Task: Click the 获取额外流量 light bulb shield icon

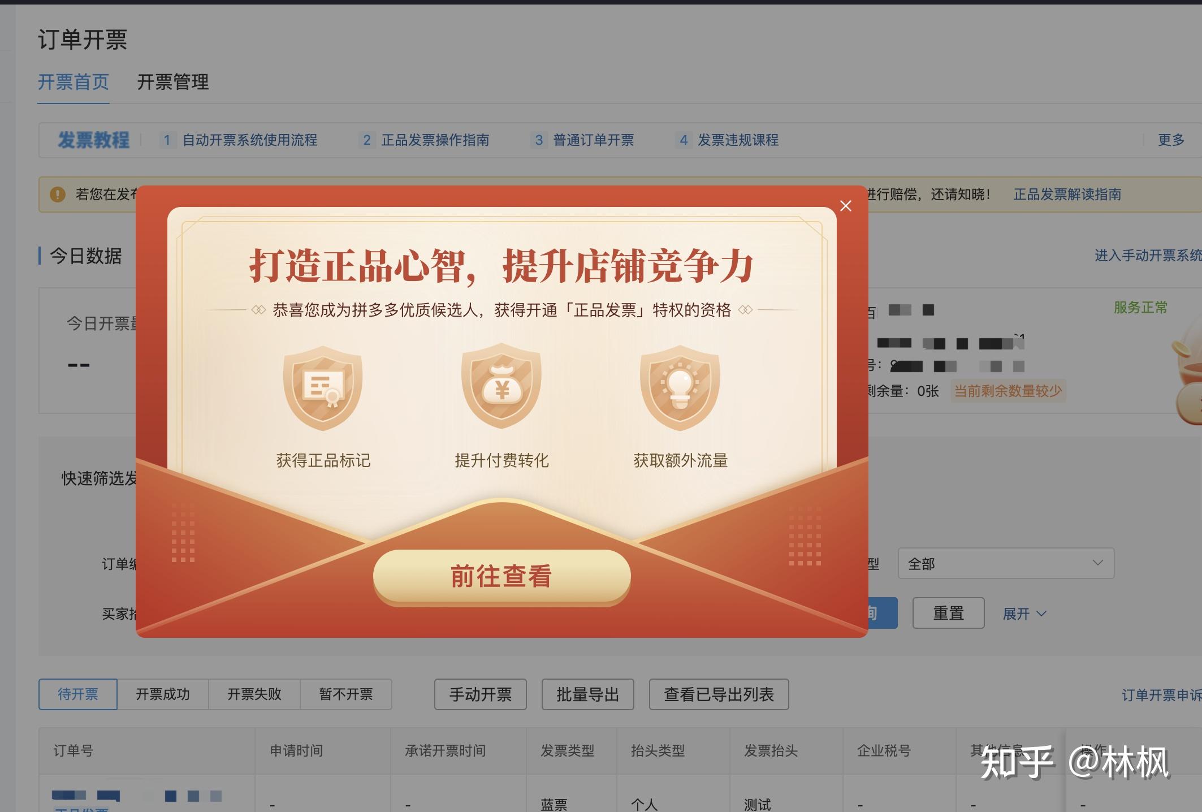Action: point(680,388)
